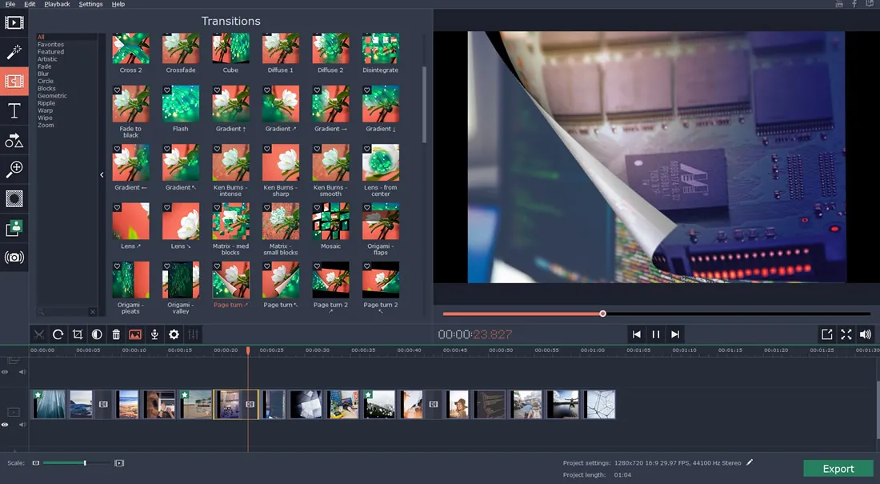Click the trash Delete icon
Viewport: 880px width, 484px height.
[116, 334]
